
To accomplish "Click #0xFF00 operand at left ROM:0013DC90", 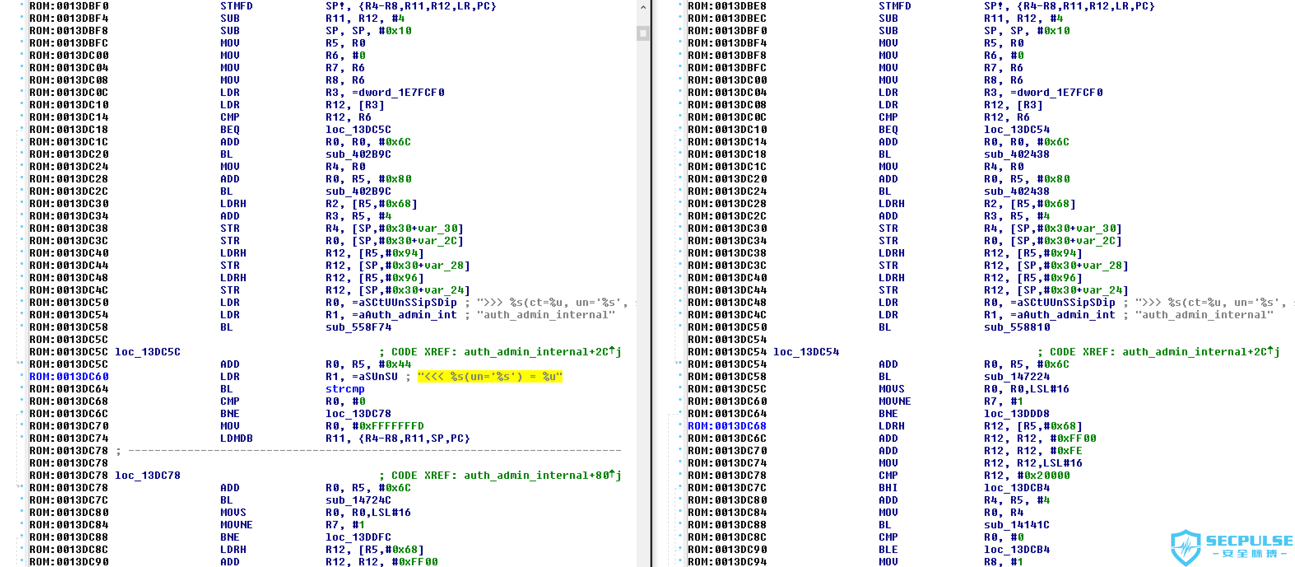I will tap(414, 562).
